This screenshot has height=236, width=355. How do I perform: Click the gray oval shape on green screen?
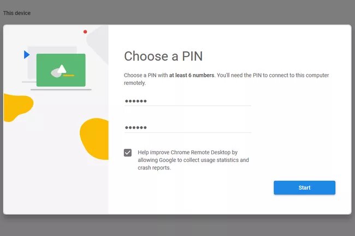[x=56, y=73]
